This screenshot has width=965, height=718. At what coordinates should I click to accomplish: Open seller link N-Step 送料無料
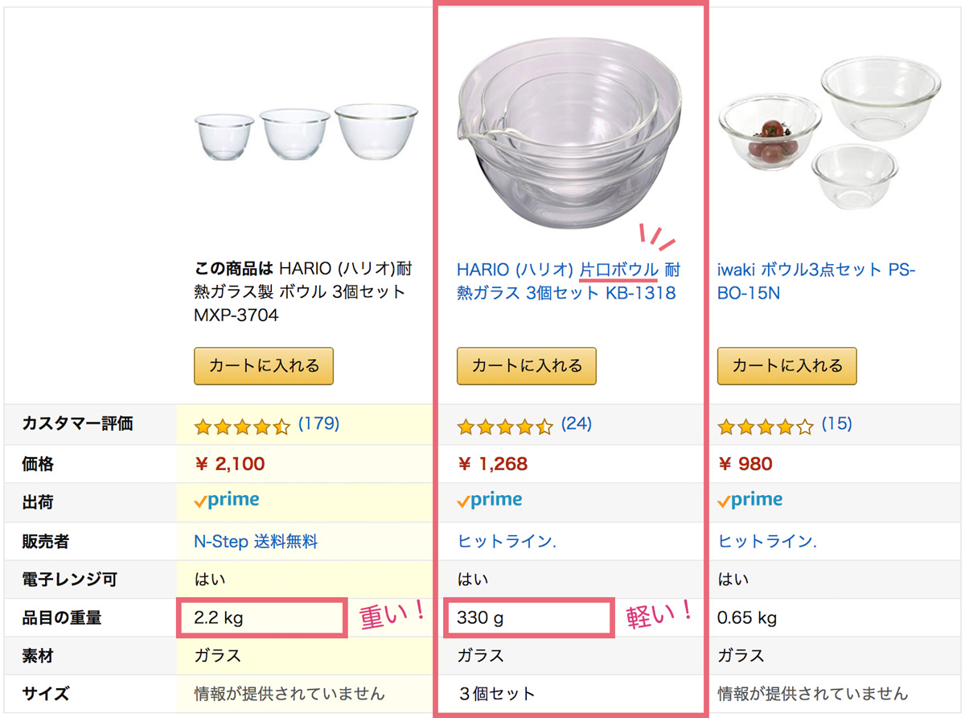(256, 542)
